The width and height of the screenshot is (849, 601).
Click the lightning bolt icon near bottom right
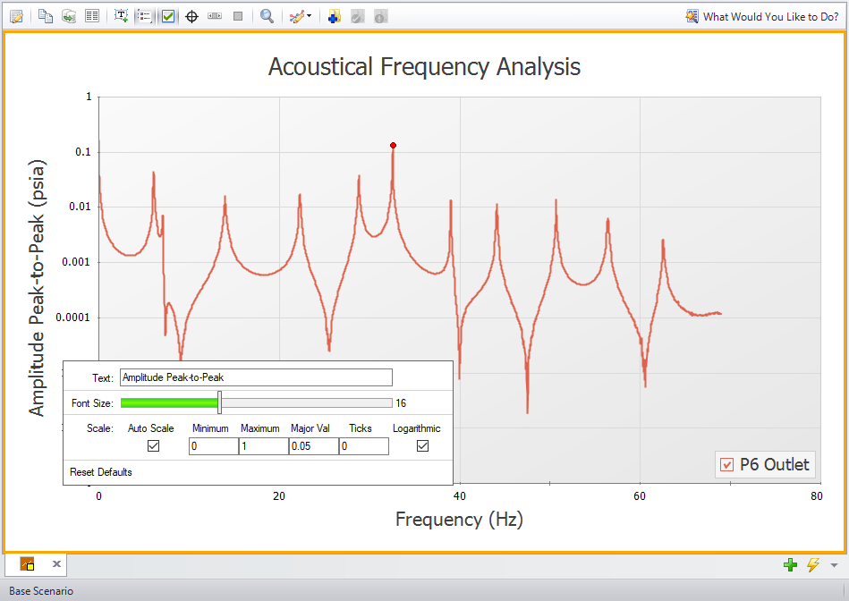click(814, 564)
